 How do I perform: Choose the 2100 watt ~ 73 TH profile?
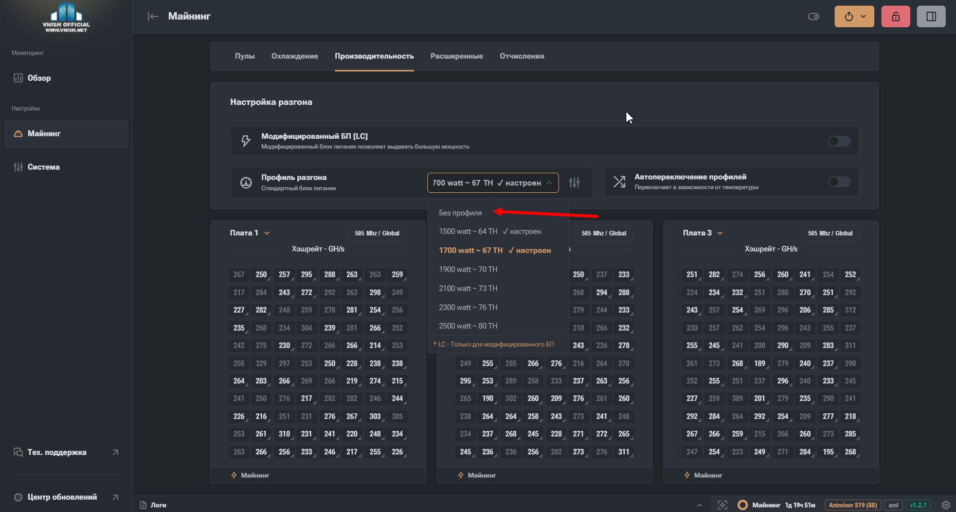[x=498, y=288]
